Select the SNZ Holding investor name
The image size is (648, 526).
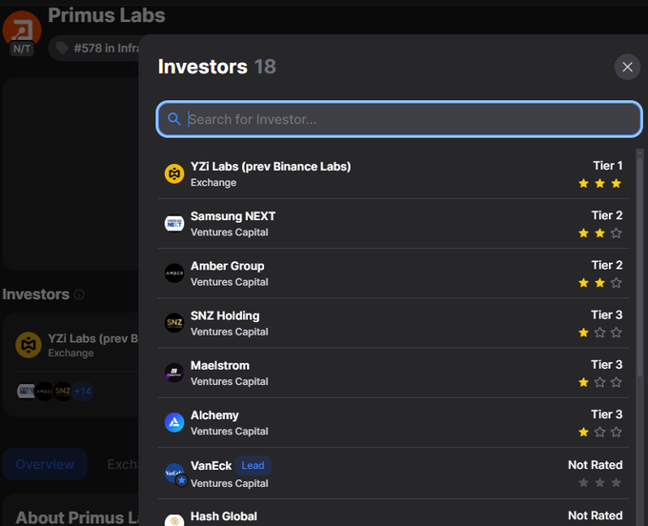tap(225, 315)
